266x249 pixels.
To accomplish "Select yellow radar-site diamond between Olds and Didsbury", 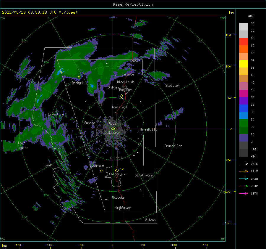I will tap(113, 129).
